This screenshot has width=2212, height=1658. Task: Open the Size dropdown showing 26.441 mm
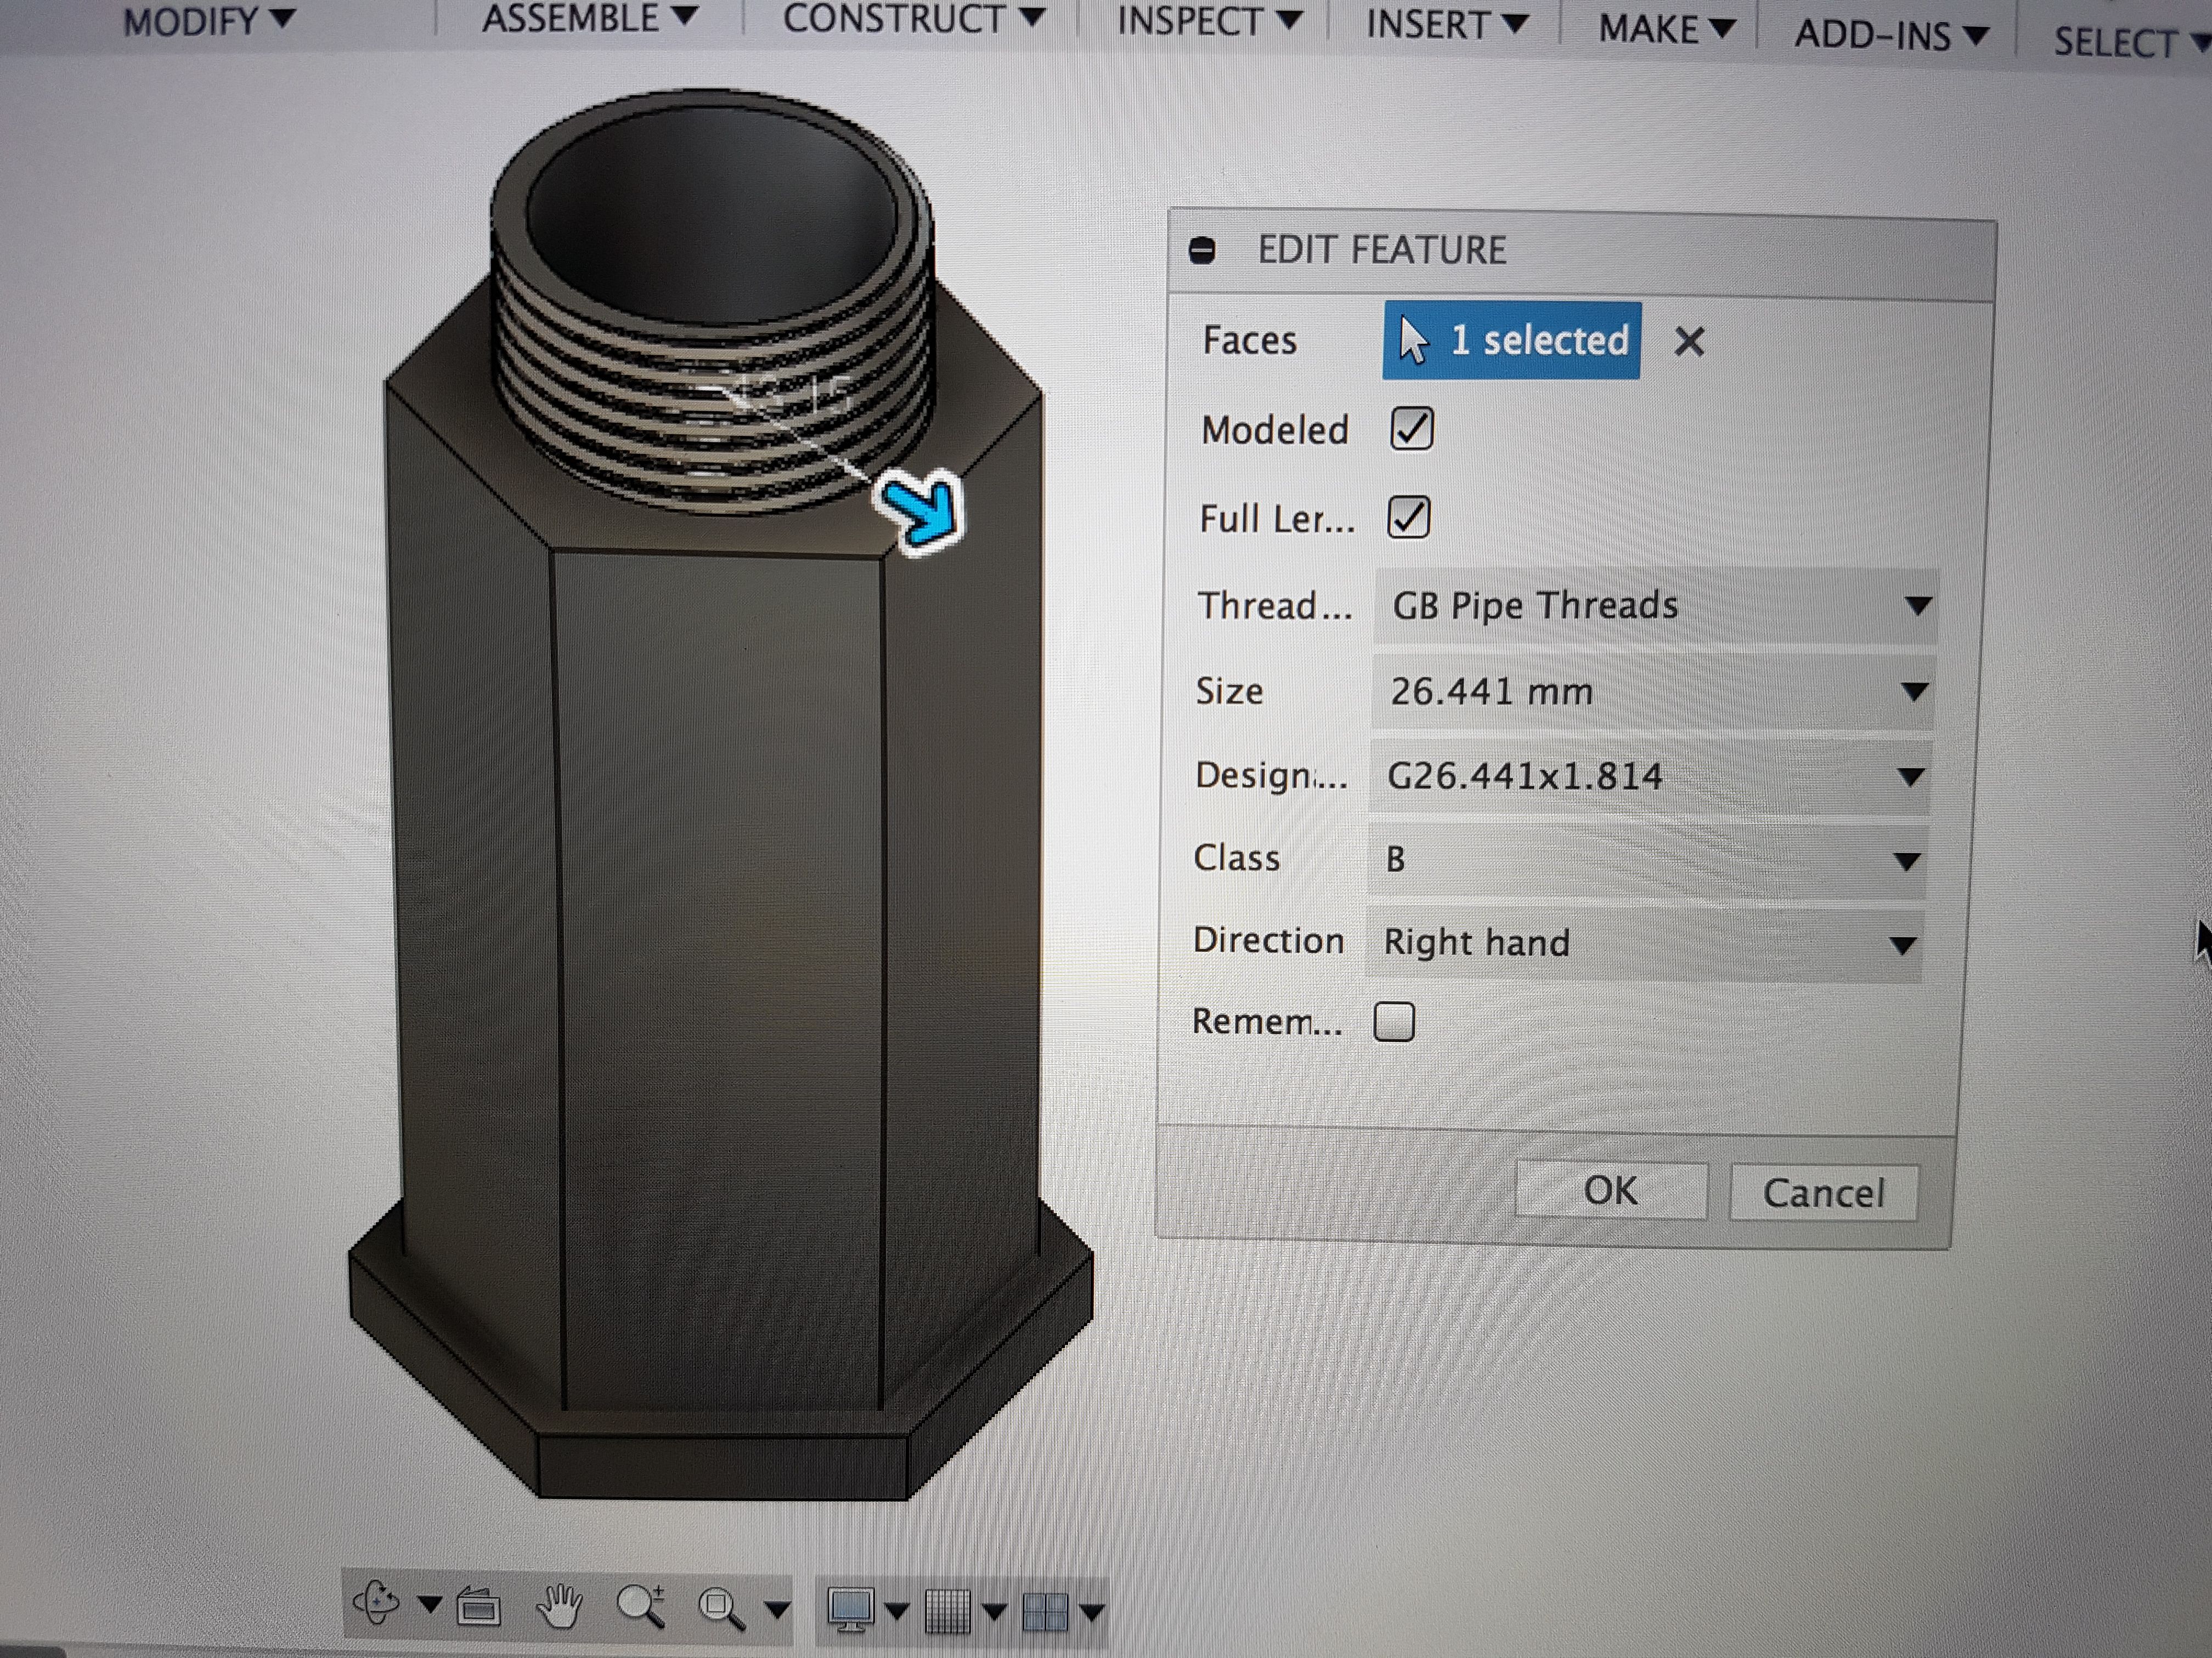(x=1654, y=691)
